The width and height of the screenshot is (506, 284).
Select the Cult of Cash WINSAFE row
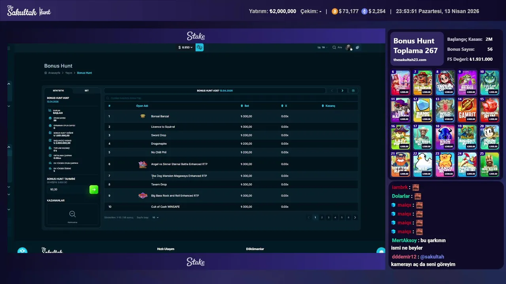(x=231, y=207)
